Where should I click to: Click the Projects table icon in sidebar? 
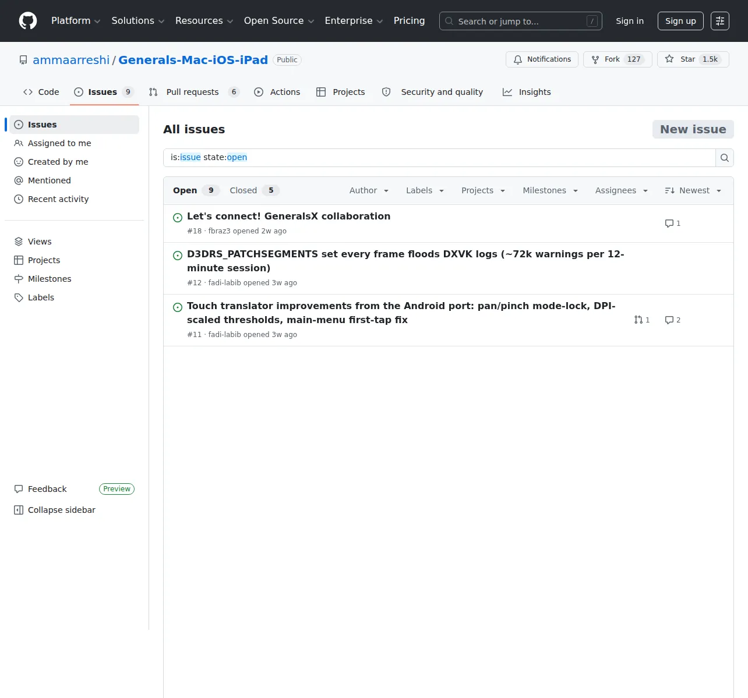coord(19,260)
